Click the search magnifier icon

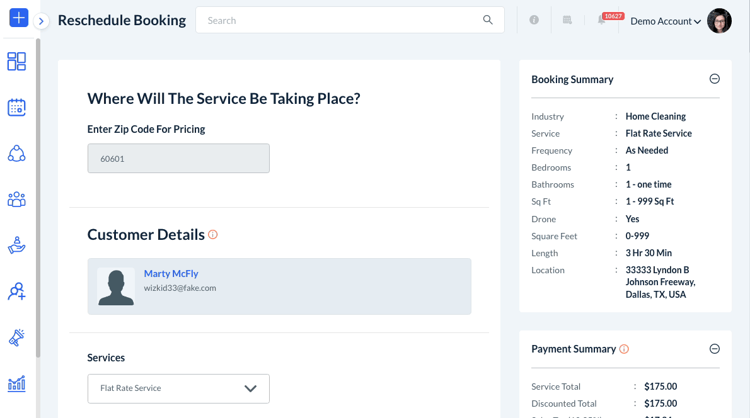tap(488, 20)
